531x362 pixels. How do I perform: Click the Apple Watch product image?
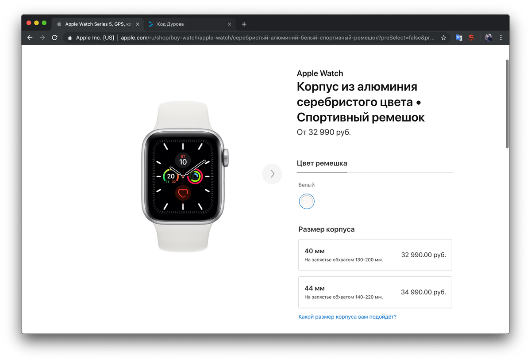(183, 177)
